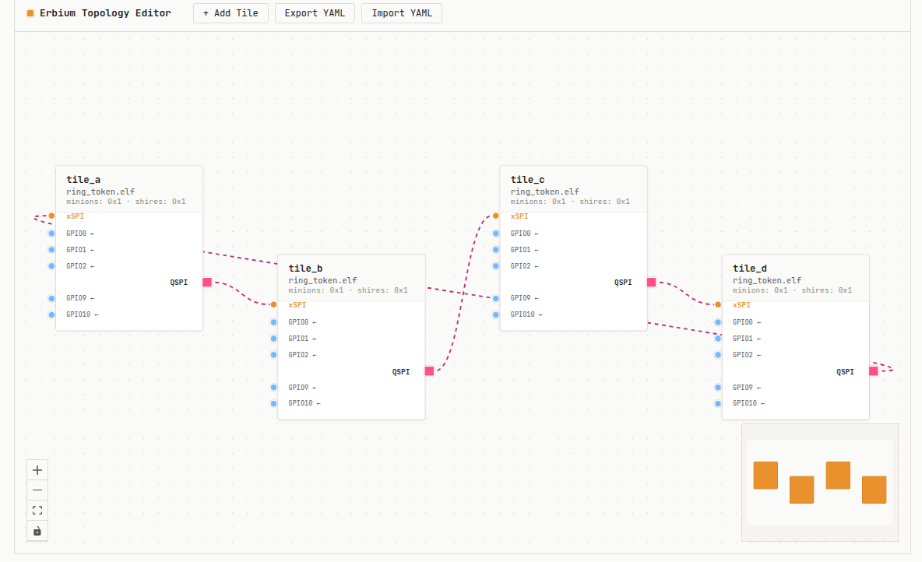922x562 pixels.
Task: Click tile_b GPIO10 blue handle
Action: [x=273, y=403]
